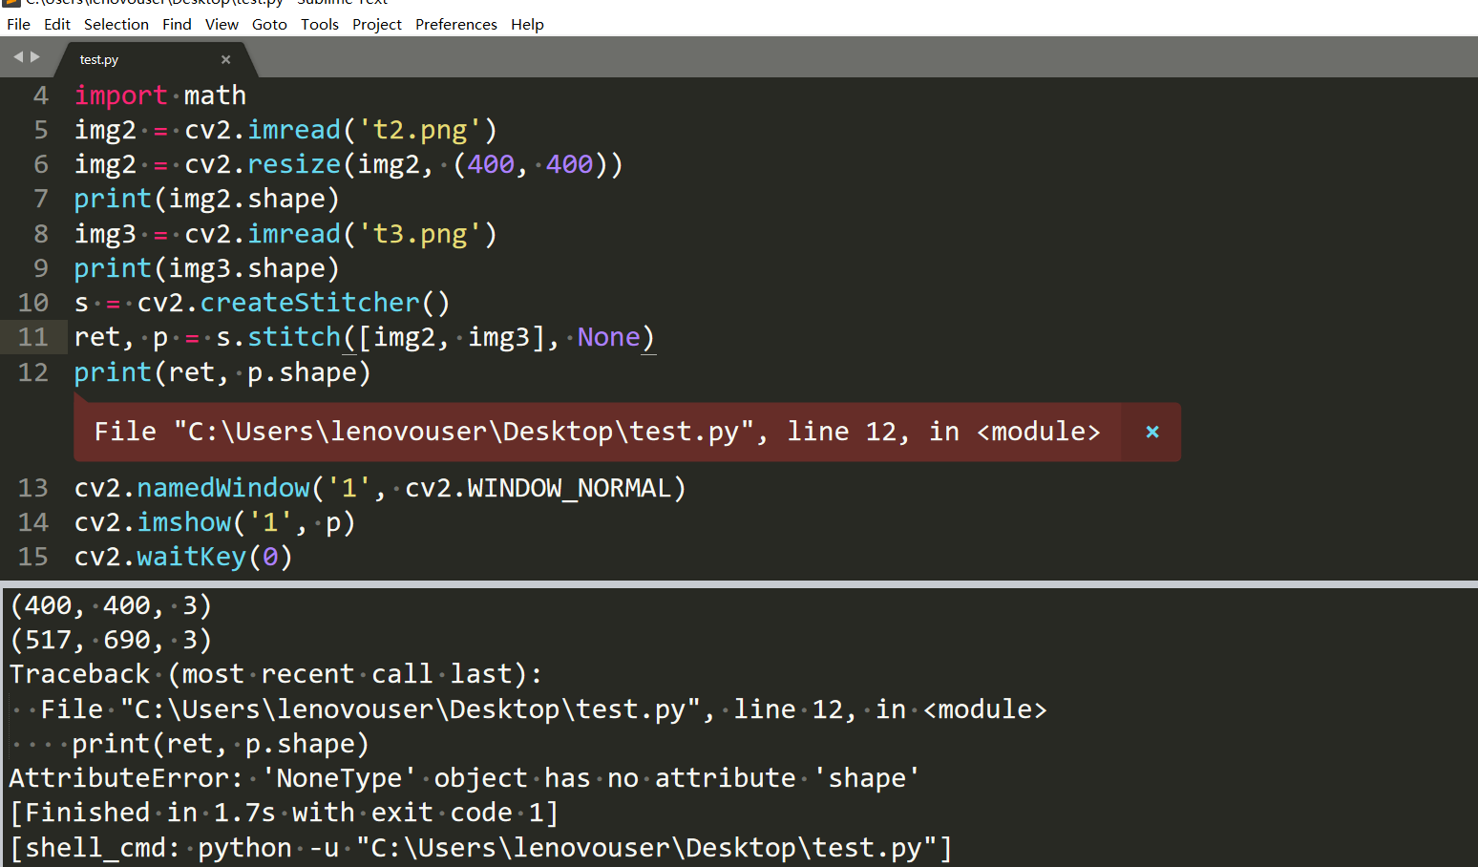Open the Preferences menu
The width and height of the screenshot is (1478, 867).
456,24
